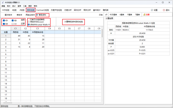Open settings via the gear icon
Viewport: 173px width, 108px height.
pyautogui.click(x=152, y=10)
